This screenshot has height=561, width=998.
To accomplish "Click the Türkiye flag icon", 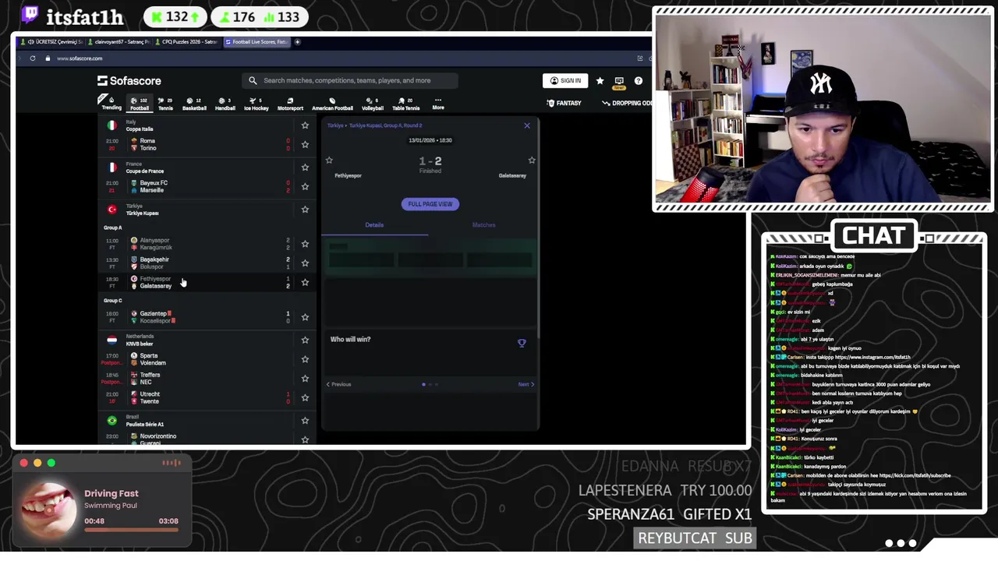I will tap(111, 210).
